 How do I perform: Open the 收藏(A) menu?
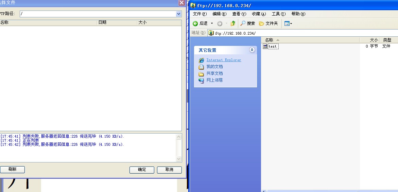point(259,14)
